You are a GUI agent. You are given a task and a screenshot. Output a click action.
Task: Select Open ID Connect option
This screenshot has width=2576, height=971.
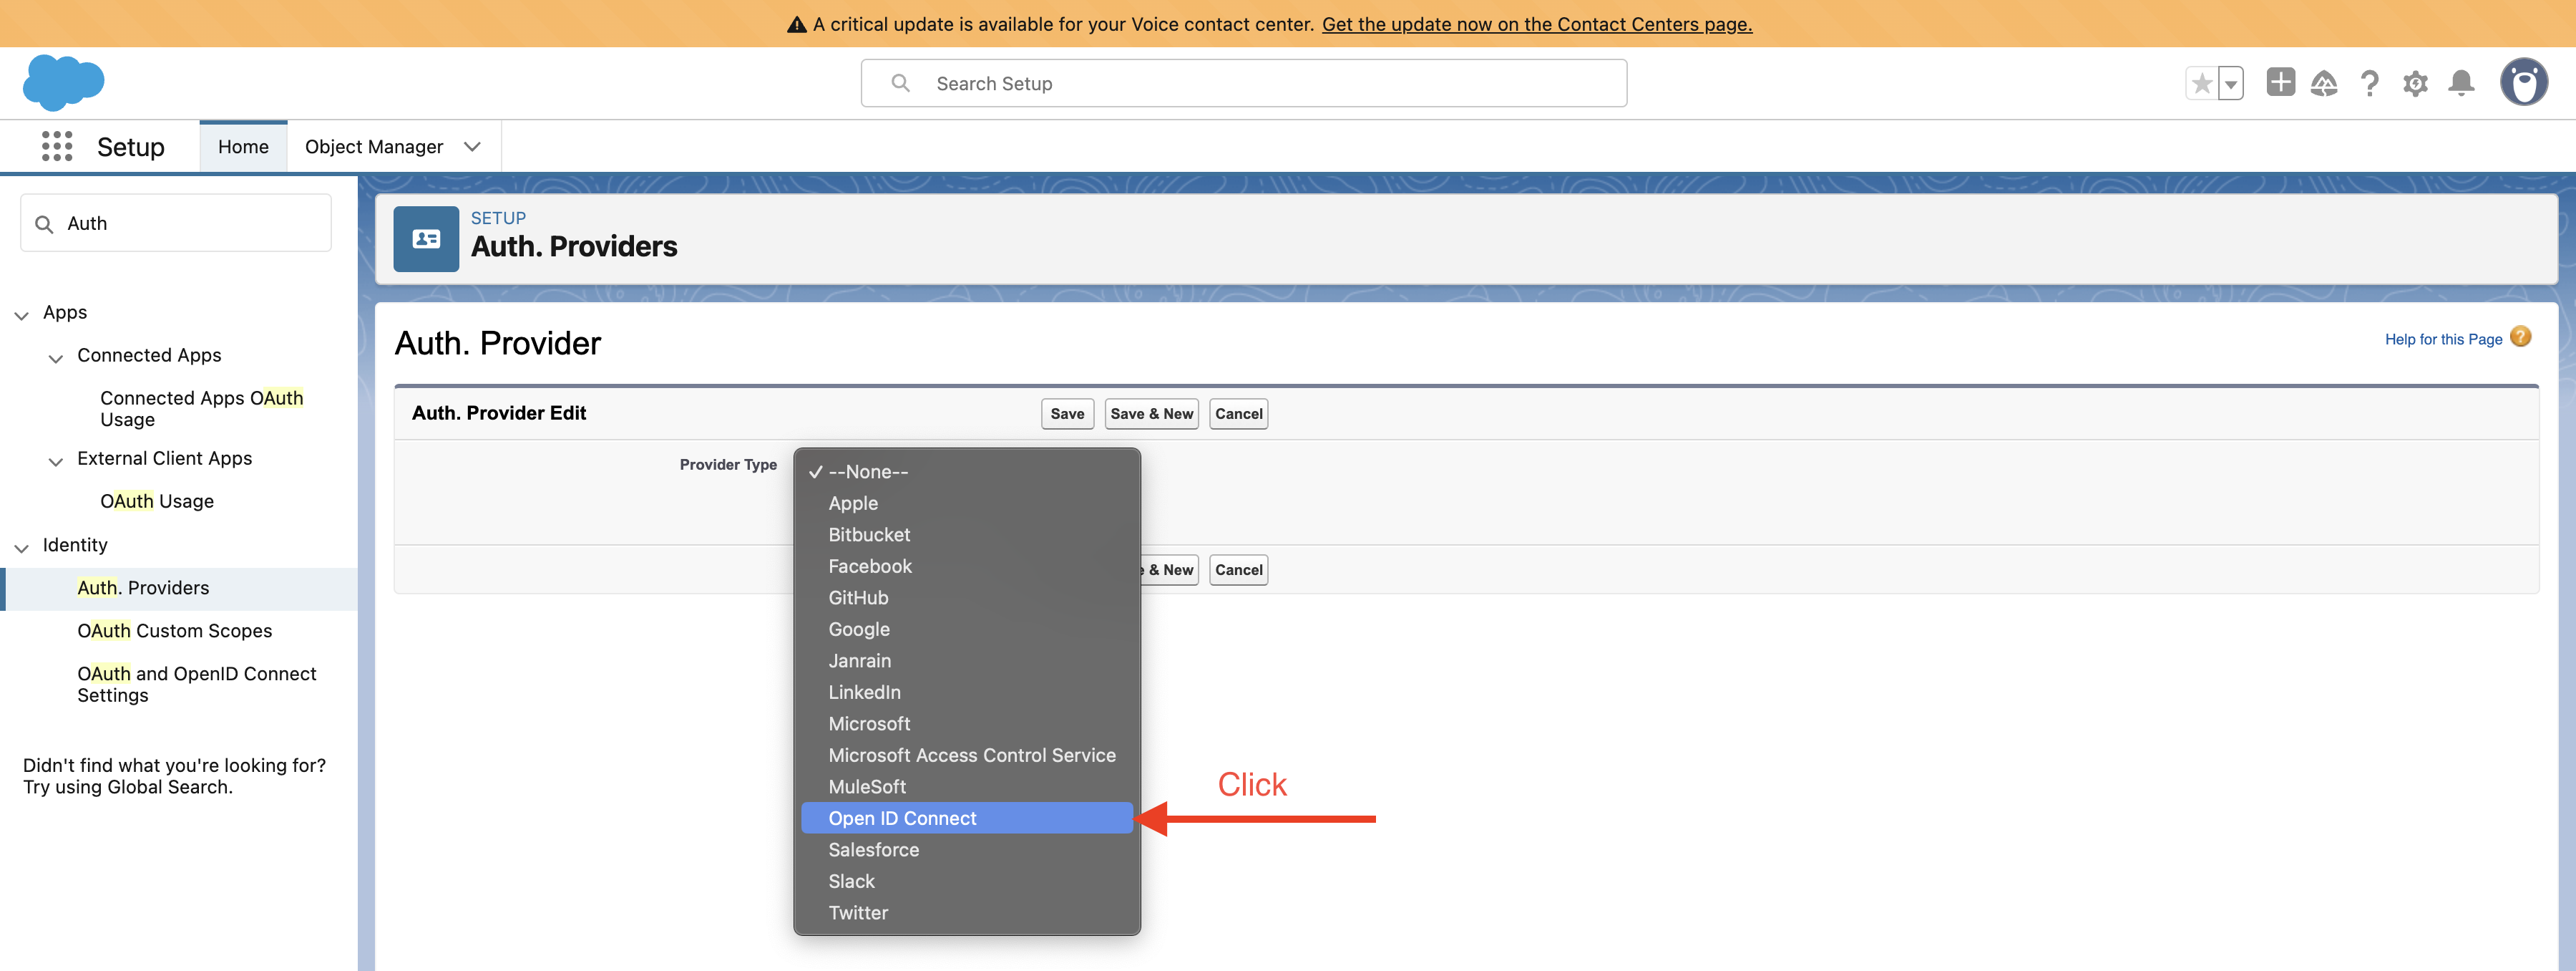click(967, 818)
